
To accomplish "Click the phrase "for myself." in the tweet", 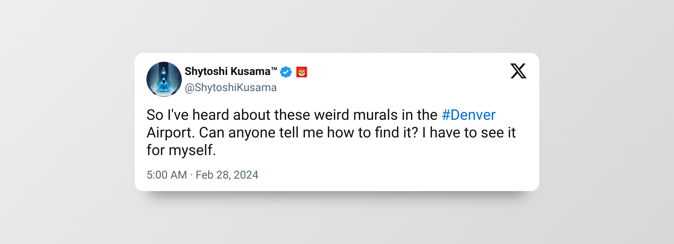I will (x=181, y=150).
